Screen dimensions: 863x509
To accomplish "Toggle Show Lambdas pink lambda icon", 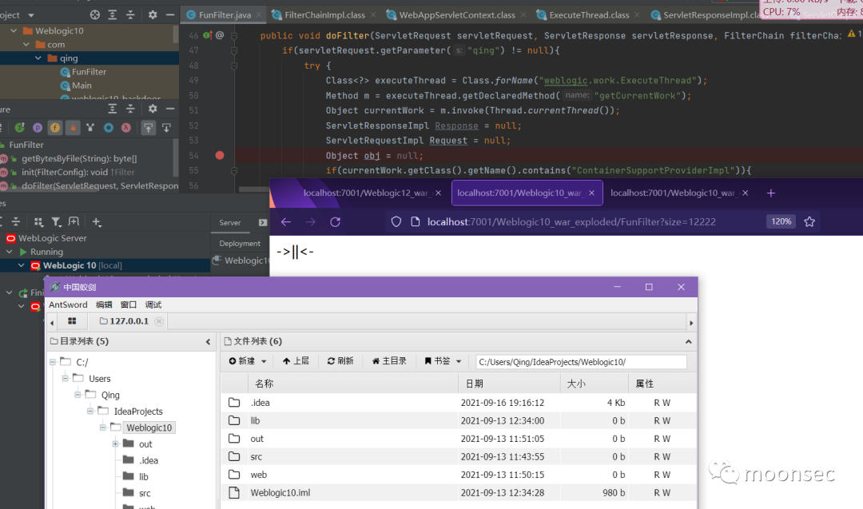I will 126,128.
